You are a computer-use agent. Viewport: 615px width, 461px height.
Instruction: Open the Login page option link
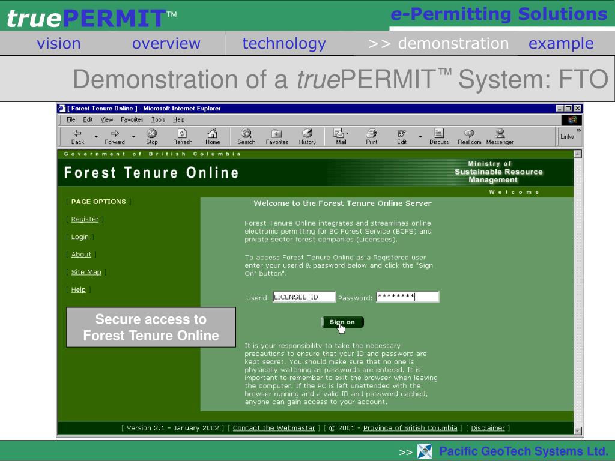[80, 237]
